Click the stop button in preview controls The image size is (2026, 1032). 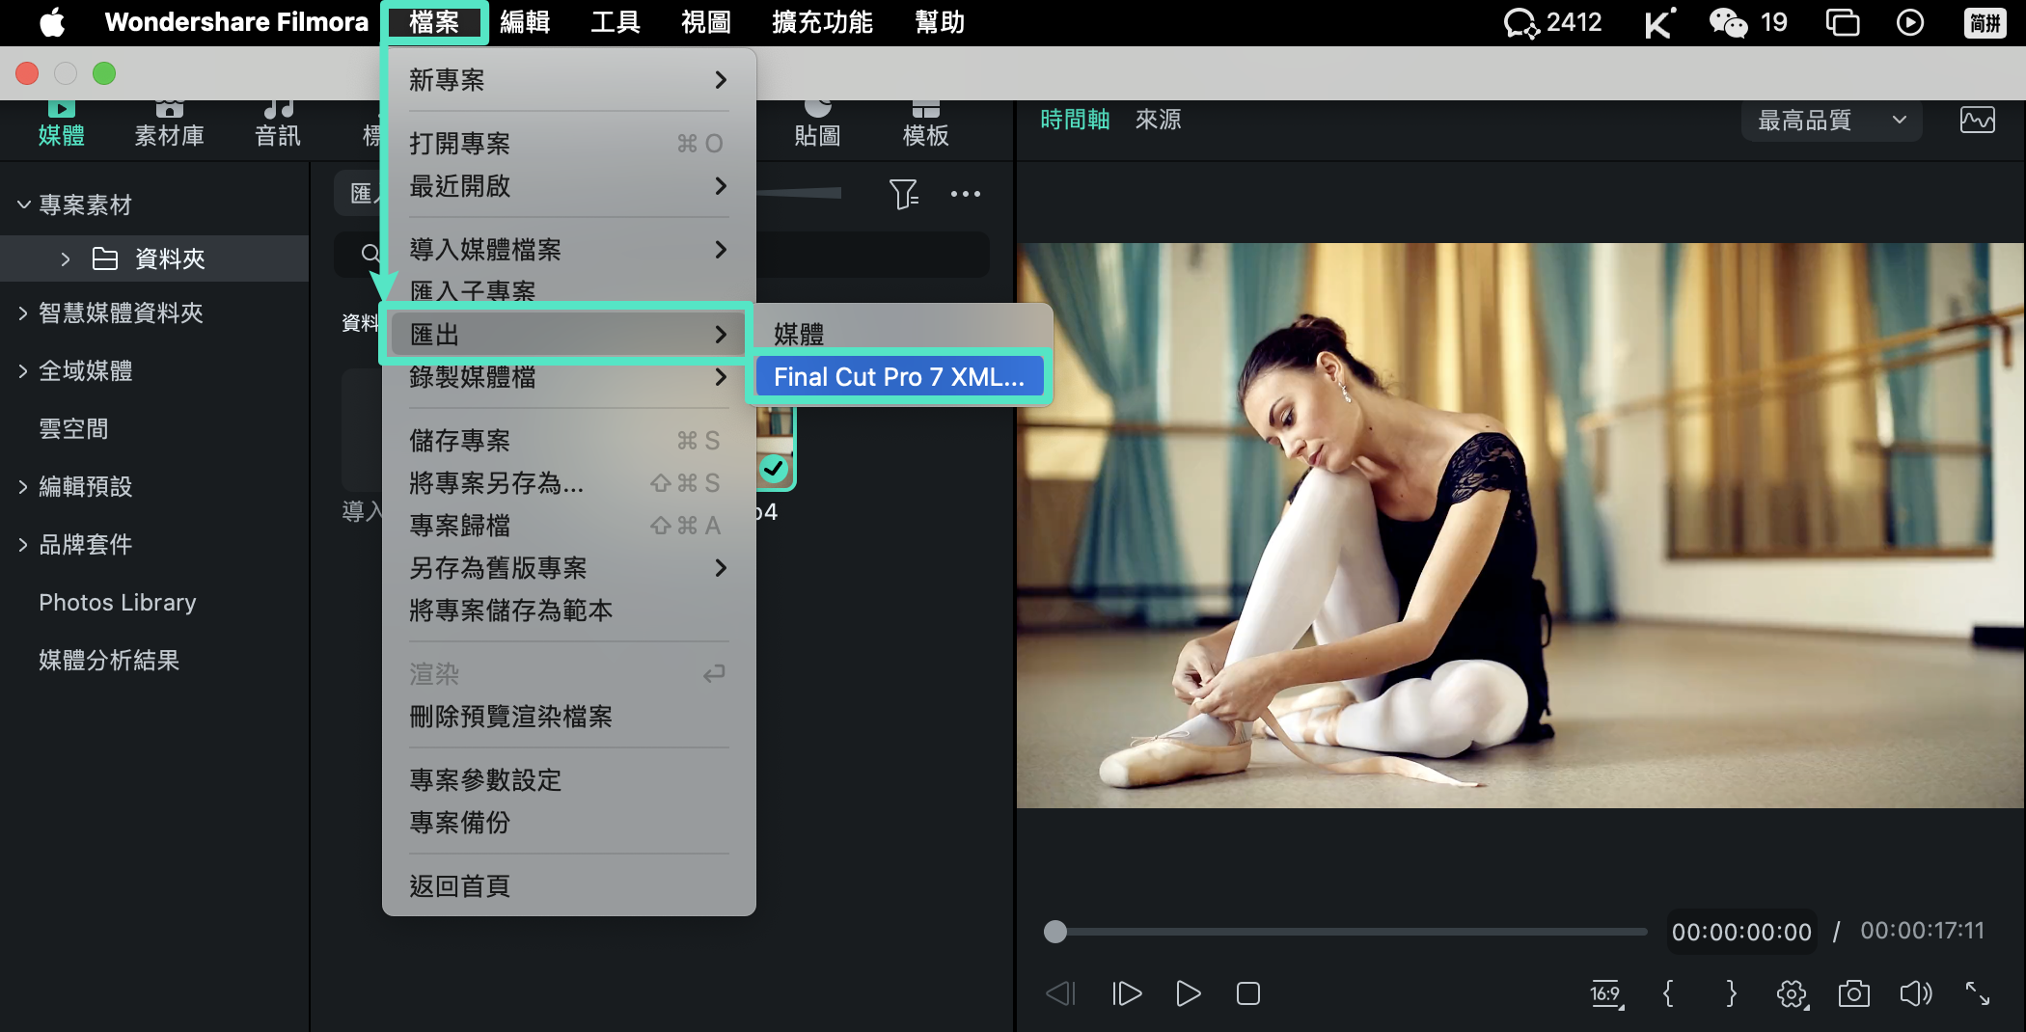[1248, 993]
